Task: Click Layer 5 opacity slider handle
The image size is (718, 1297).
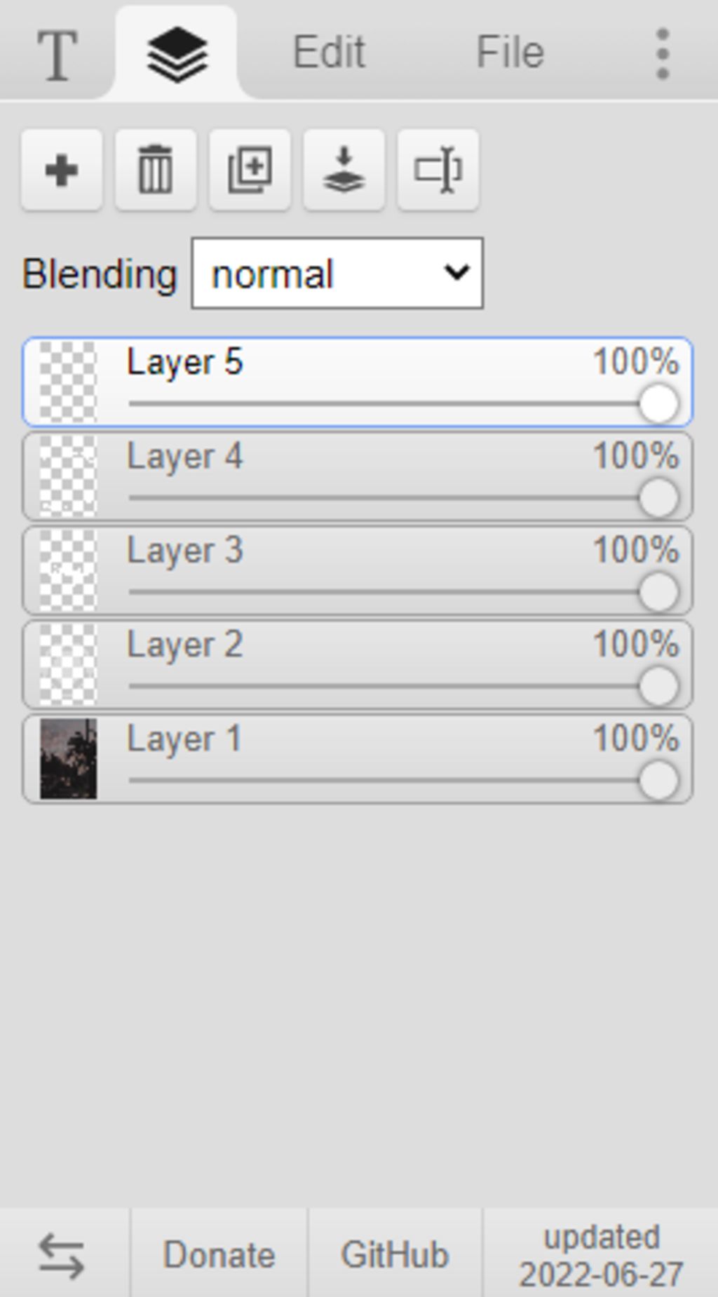Action: pyautogui.click(x=658, y=404)
